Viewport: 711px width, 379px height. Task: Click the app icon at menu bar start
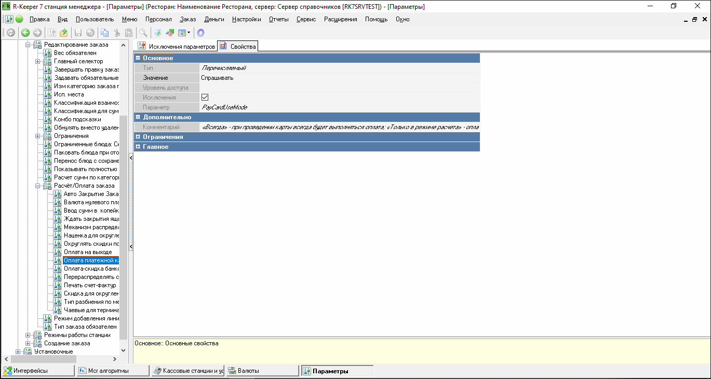(x=9, y=19)
